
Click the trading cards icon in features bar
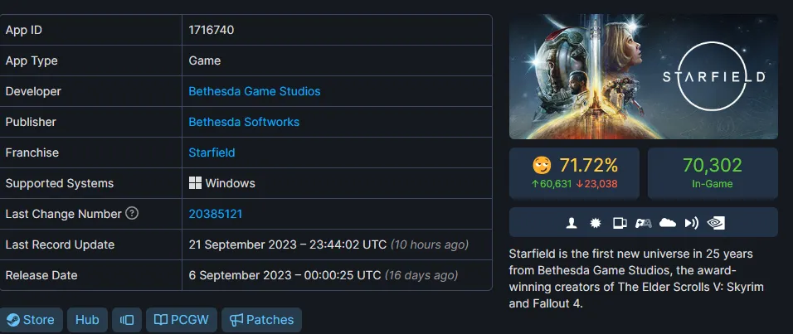pos(620,223)
